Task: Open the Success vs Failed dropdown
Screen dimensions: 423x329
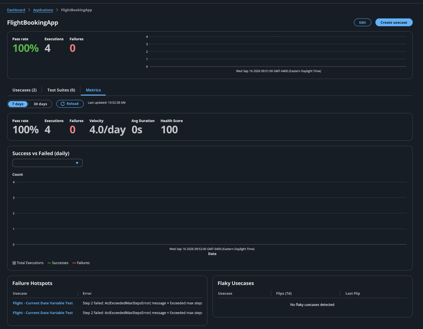Action: pyautogui.click(x=48, y=163)
